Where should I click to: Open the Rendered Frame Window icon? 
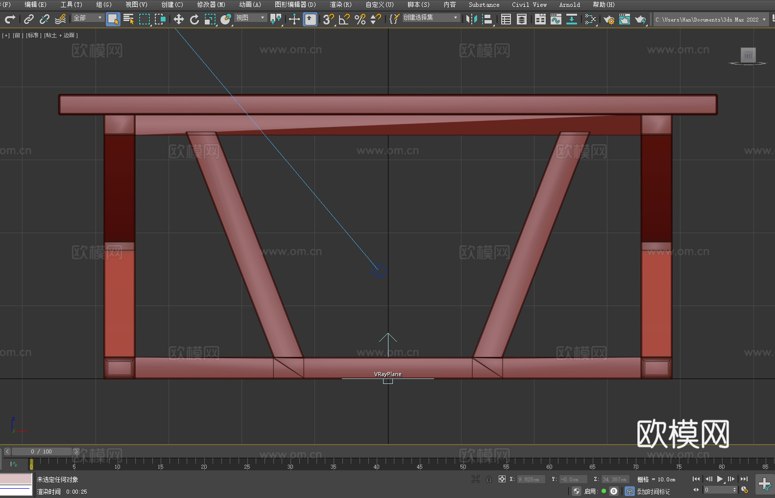point(625,19)
